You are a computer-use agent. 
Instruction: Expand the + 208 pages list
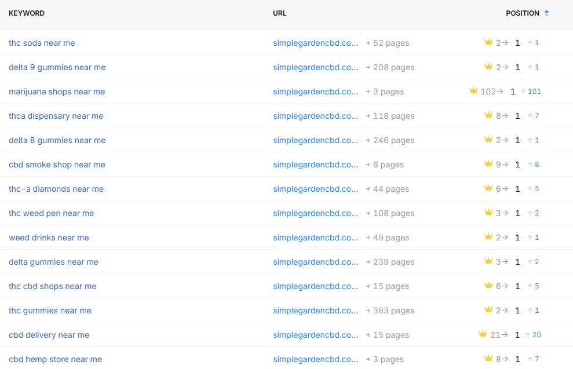pos(390,67)
